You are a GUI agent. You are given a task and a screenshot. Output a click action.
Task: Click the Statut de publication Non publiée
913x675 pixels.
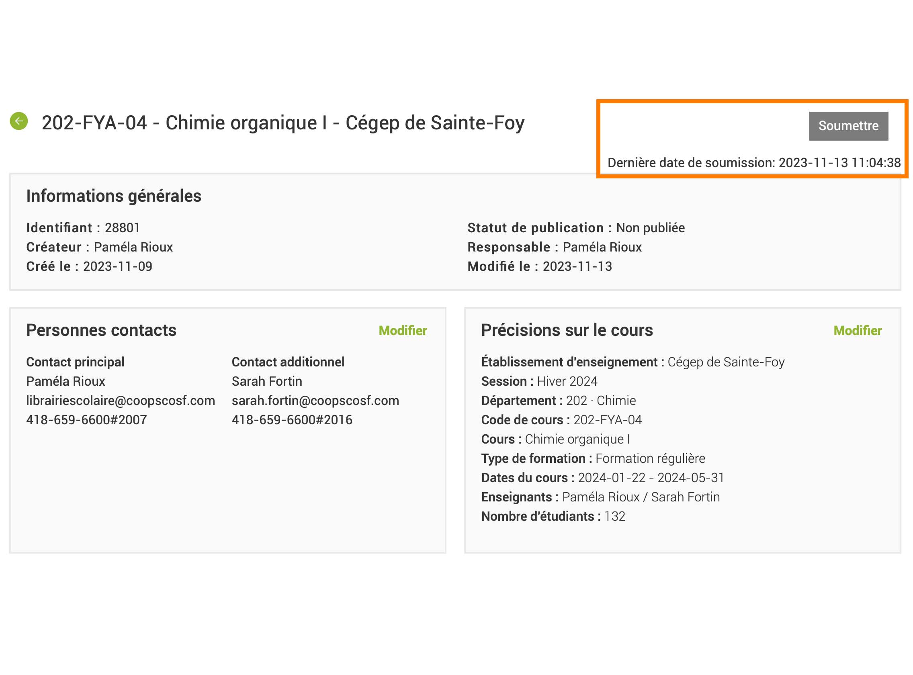pyautogui.click(x=650, y=228)
